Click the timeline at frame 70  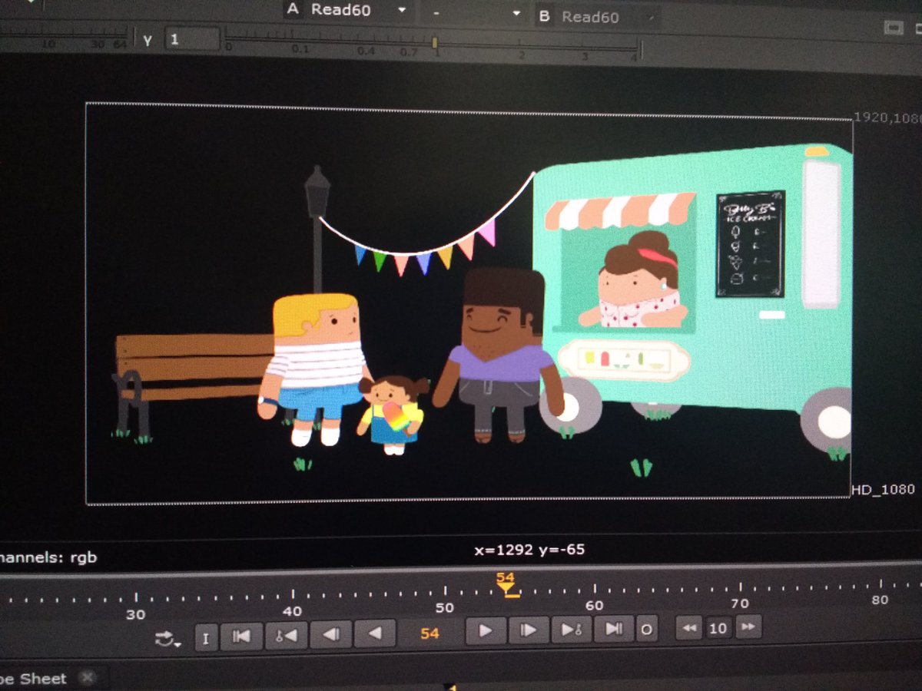740,593
